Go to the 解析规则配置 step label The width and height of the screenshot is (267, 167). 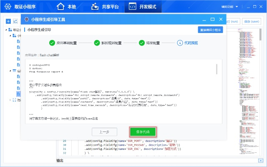pyautogui.click(x=111, y=43)
